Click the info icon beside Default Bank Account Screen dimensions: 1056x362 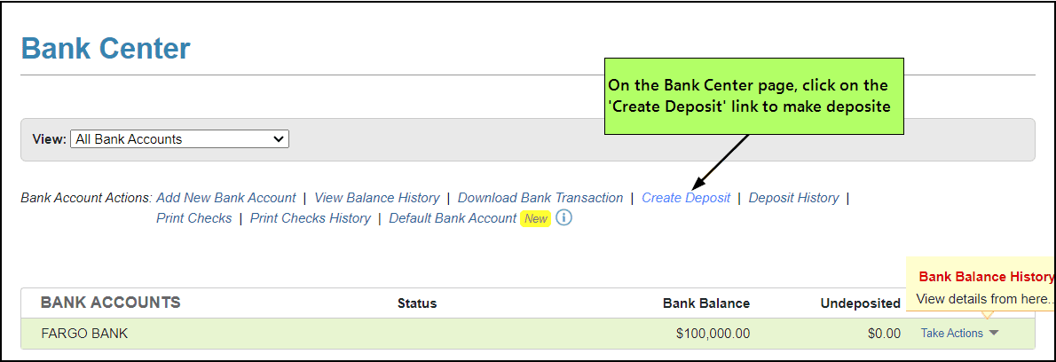coord(563,218)
